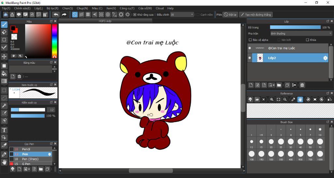The image size is (334, 178).
Task: Click the Undo arrow in toolbar
Action: pyautogui.click(x=56, y=14)
